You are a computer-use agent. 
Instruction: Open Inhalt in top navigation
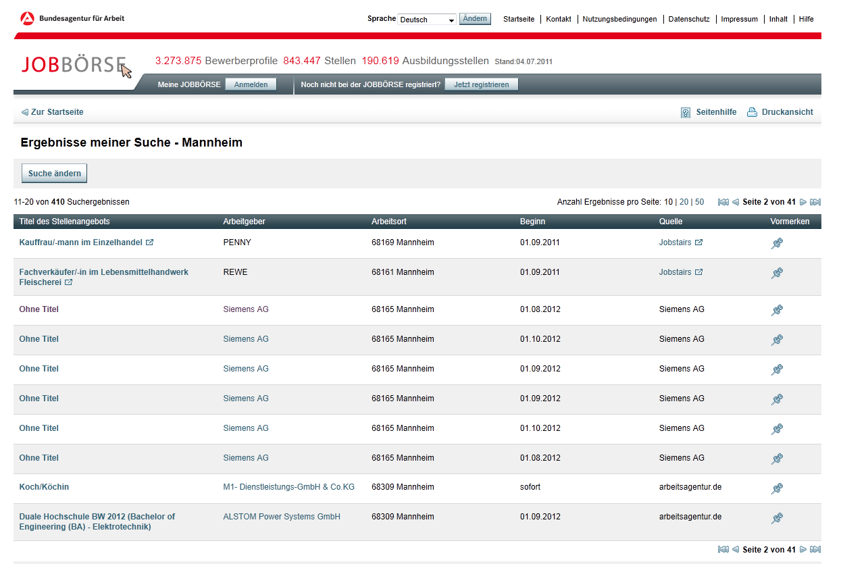[778, 19]
